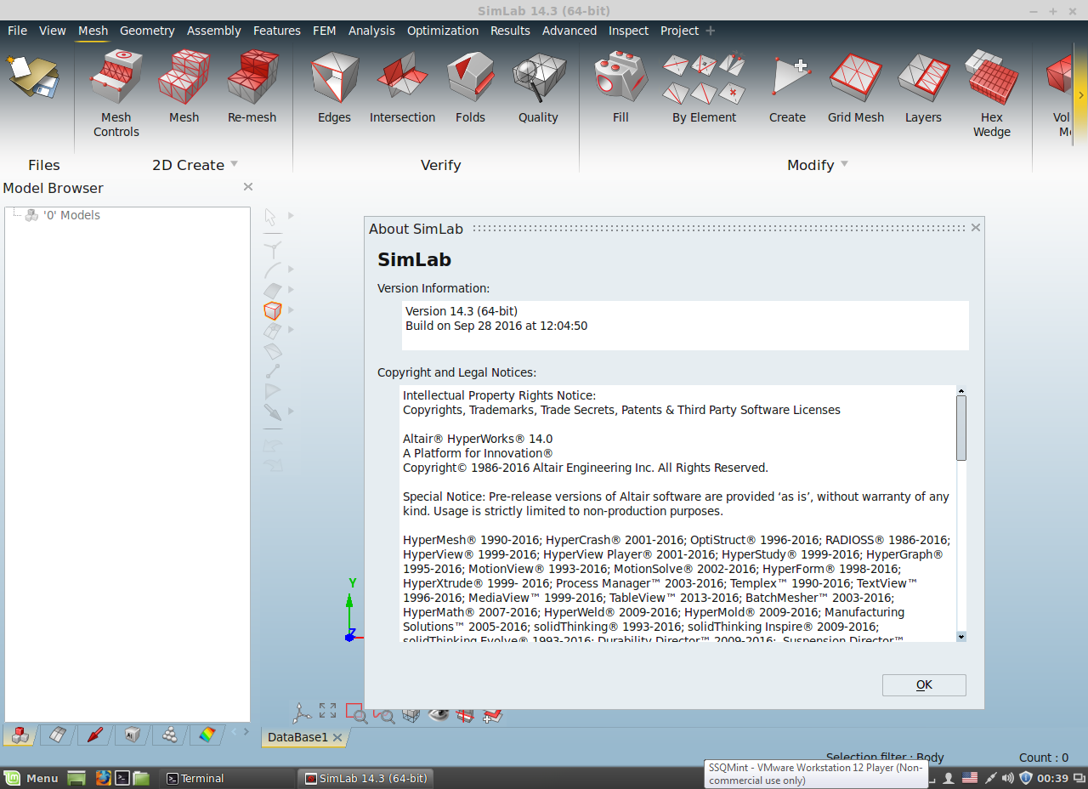Close the About SimLab dialog

tap(976, 228)
